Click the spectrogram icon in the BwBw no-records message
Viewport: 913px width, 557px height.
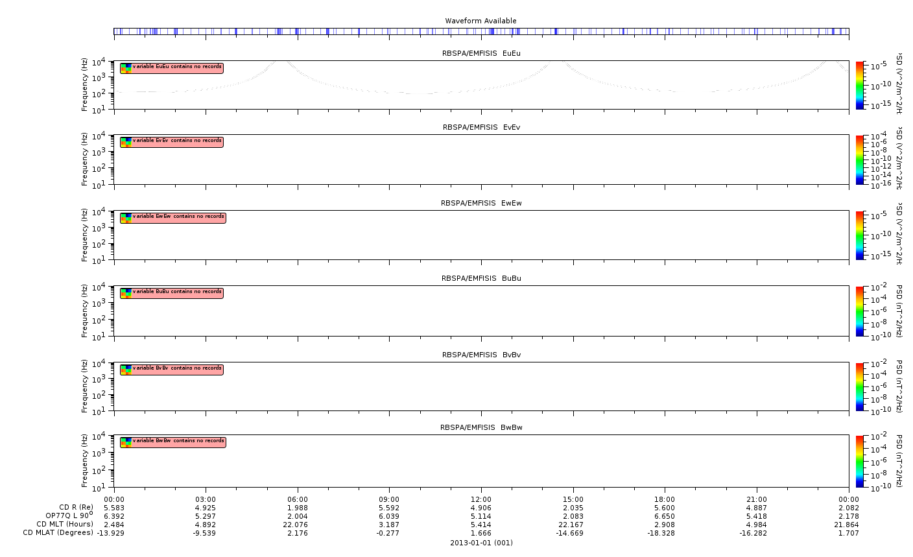tap(126, 442)
